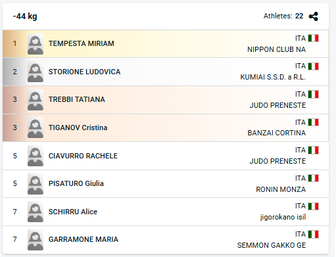Screen dimensions: 336x257
Task: Click Trebbi Tatiana's profile avatar
Action: coord(36,100)
